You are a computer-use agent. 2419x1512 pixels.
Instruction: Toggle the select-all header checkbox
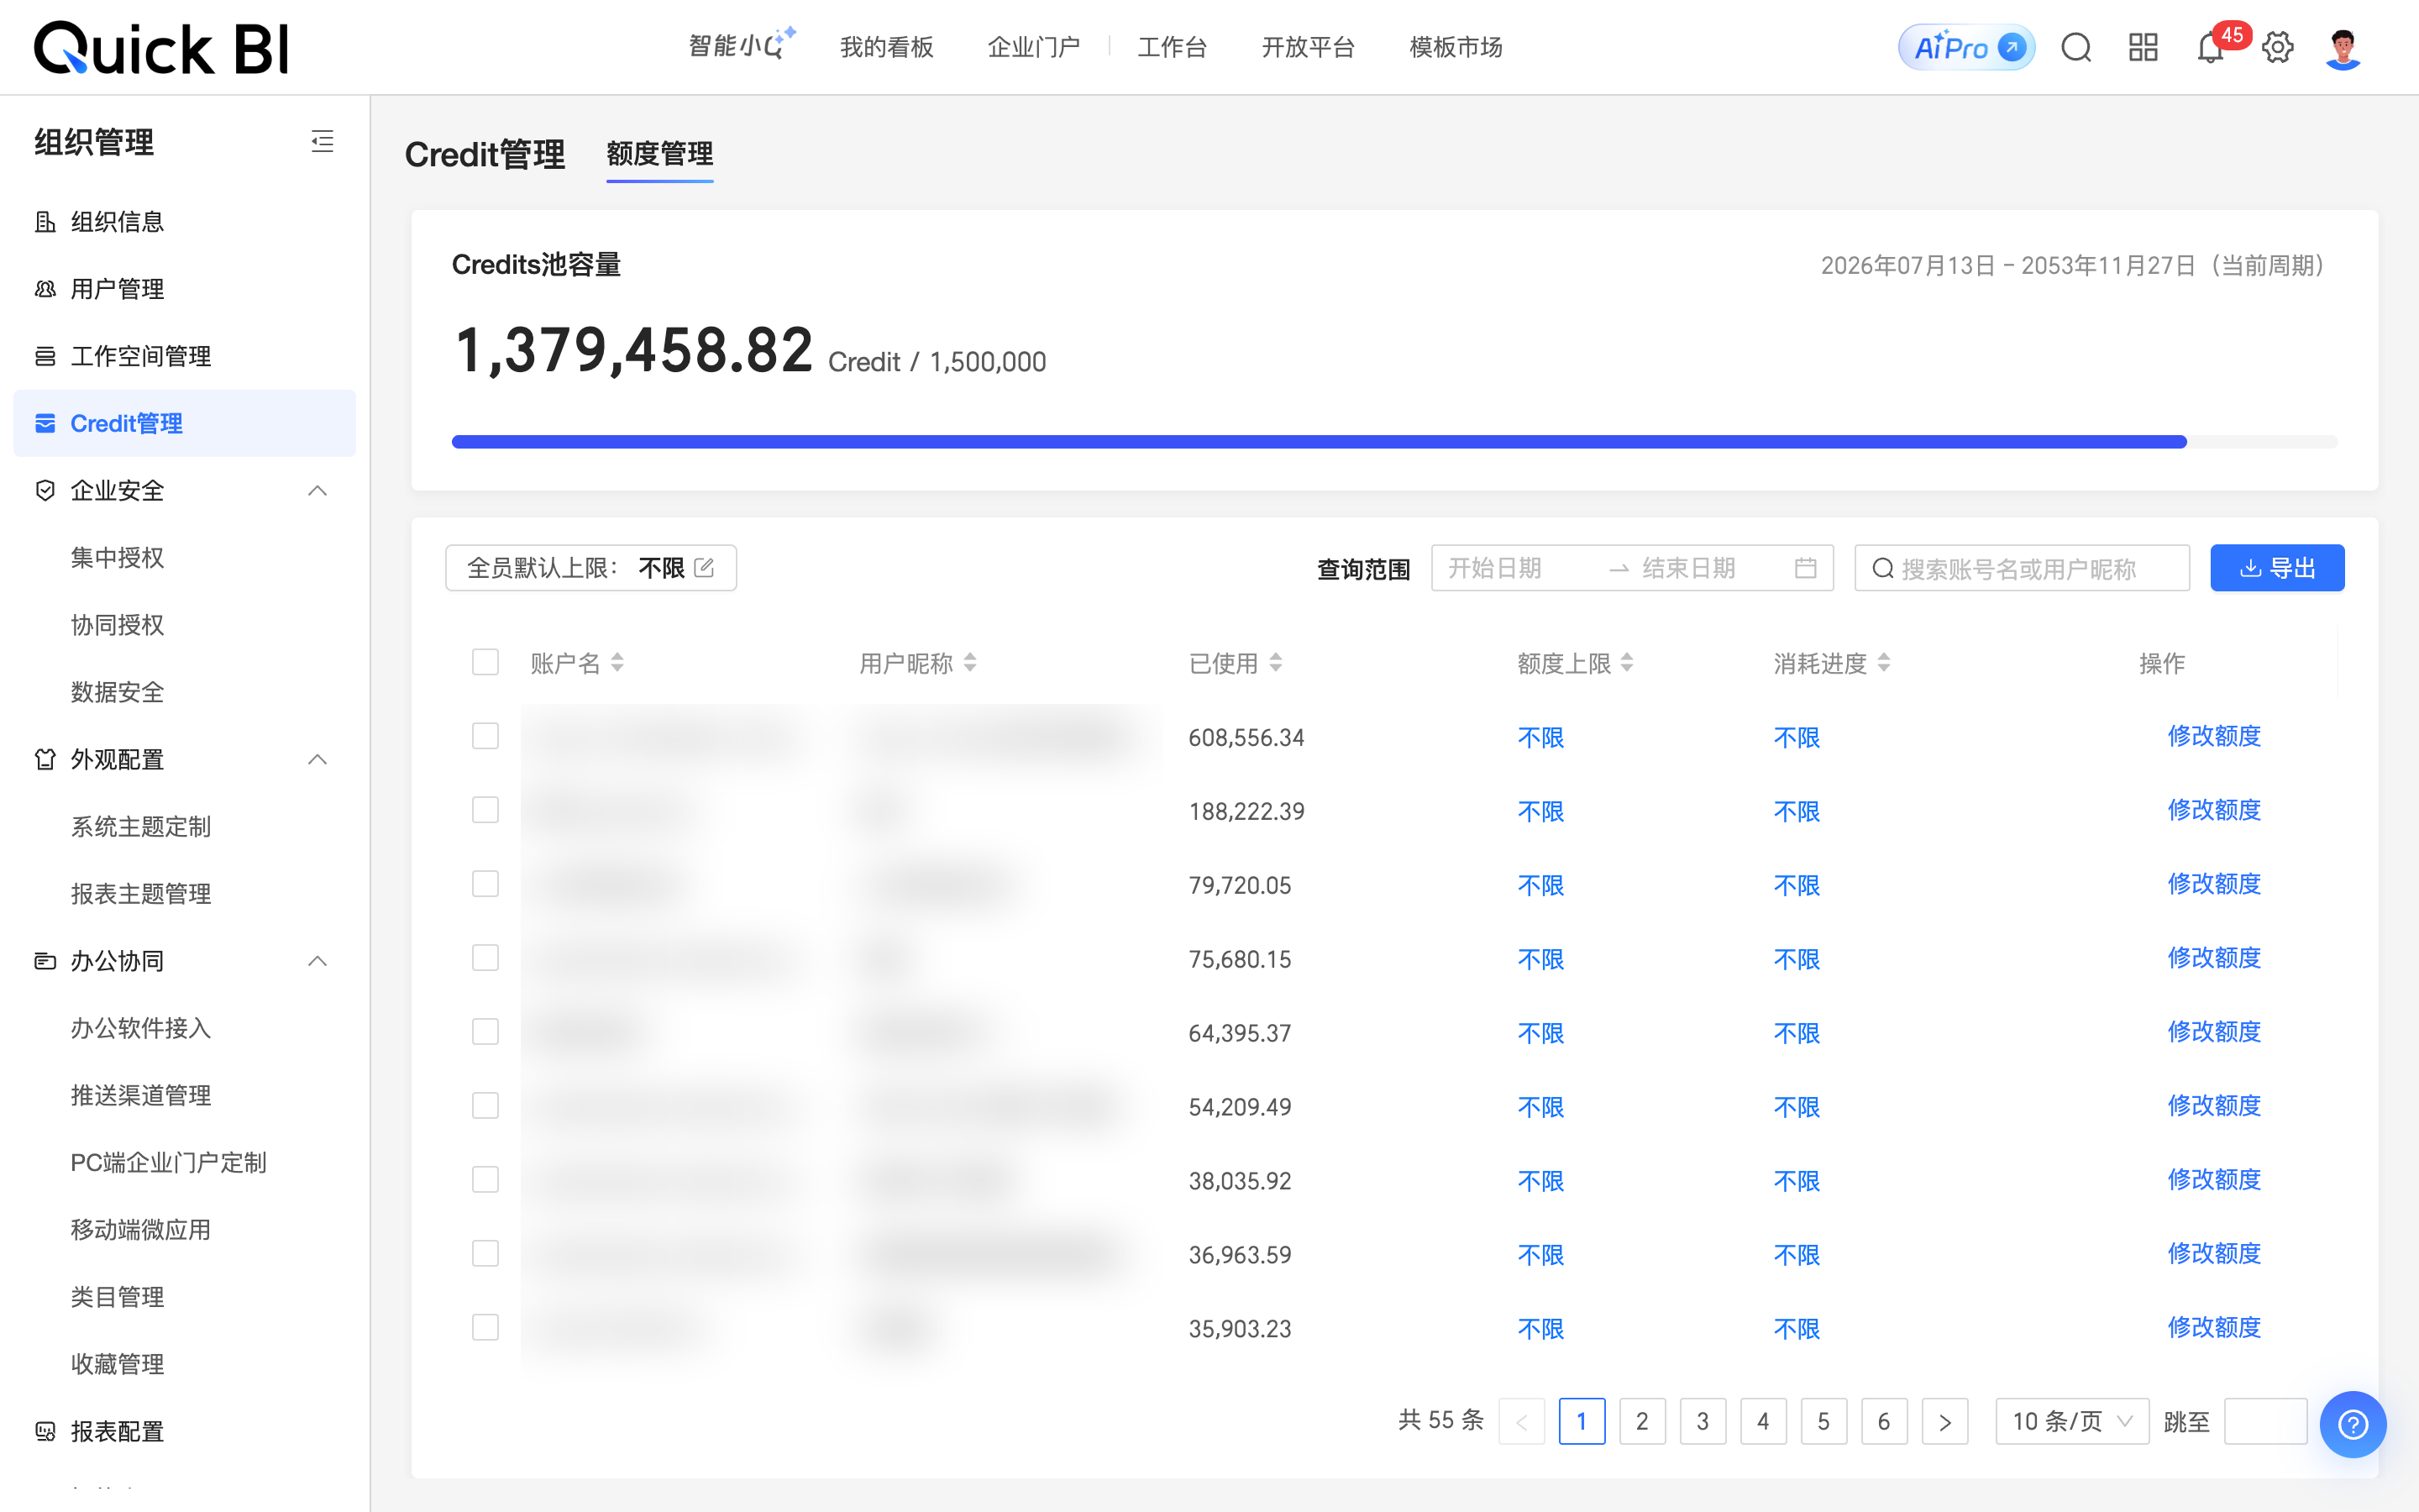pyautogui.click(x=485, y=662)
